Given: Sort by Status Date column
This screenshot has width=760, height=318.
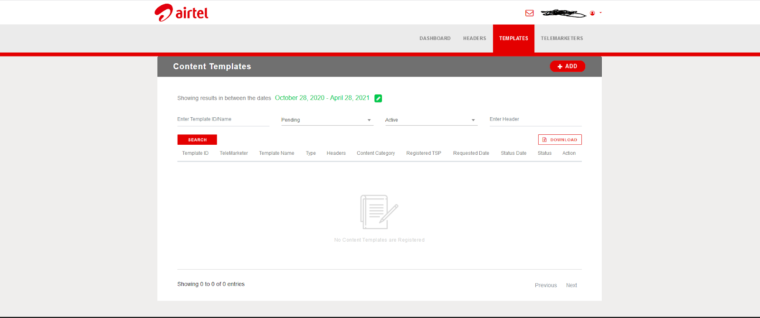Looking at the screenshot, I should tap(513, 153).
